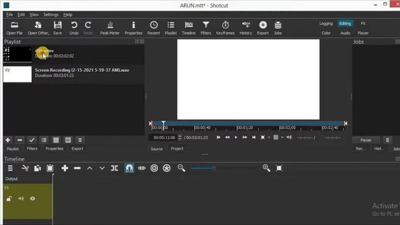
Task: Zoom timeline to fit
Action: pyautogui.click(x=279, y=168)
